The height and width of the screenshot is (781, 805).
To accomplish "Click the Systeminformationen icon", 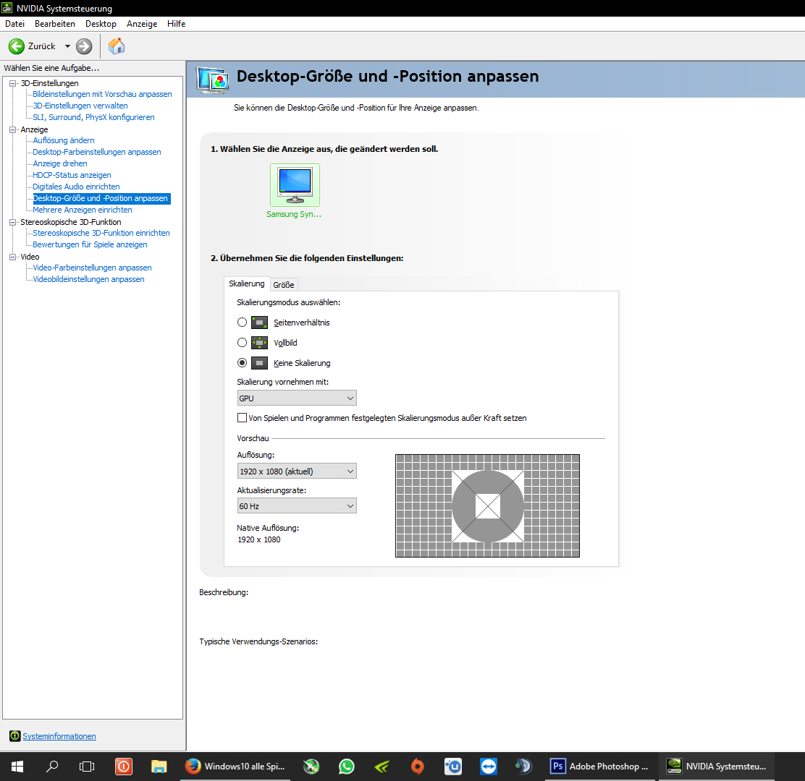I will 15,736.
